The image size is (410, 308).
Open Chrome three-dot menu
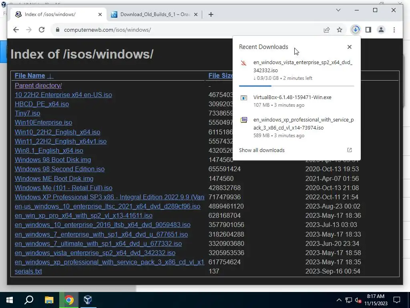(x=394, y=30)
